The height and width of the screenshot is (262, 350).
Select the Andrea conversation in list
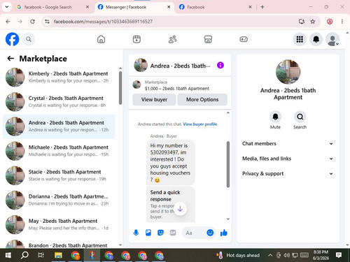(x=59, y=126)
